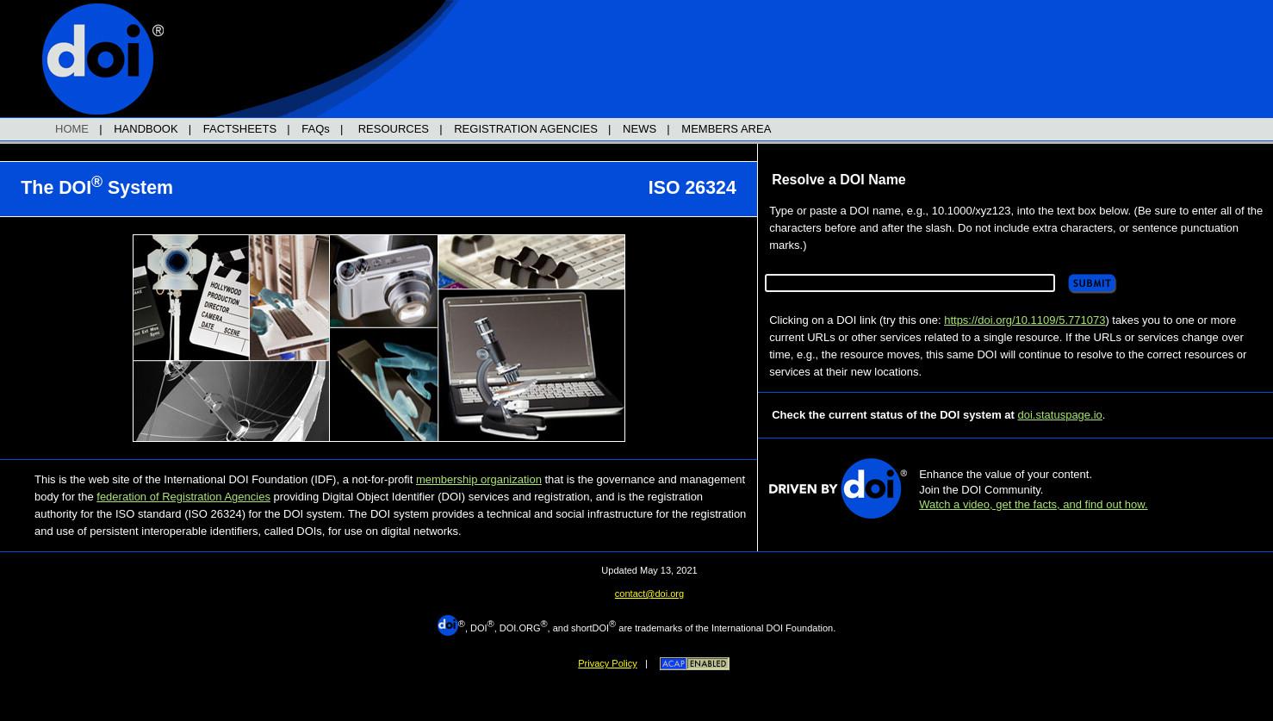Open REGISTRATION AGENCIES page
The image size is (1273, 721).
click(x=525, y=129)
